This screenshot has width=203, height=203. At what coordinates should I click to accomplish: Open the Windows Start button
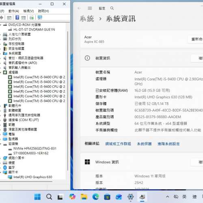tap(37, 197)
